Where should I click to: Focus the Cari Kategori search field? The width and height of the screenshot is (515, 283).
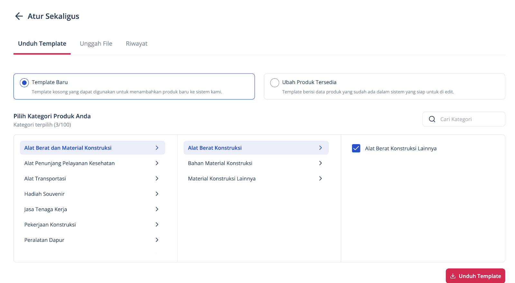(x=464, y=119)
